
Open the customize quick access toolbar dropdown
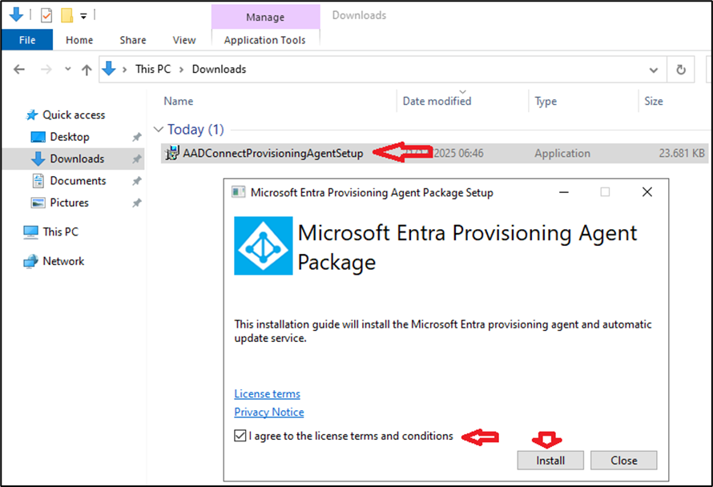(83, 15)
